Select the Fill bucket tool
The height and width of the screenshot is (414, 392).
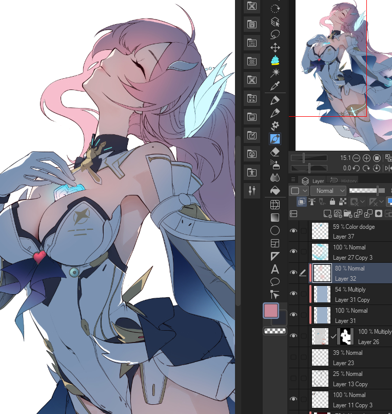coord(275,190)
